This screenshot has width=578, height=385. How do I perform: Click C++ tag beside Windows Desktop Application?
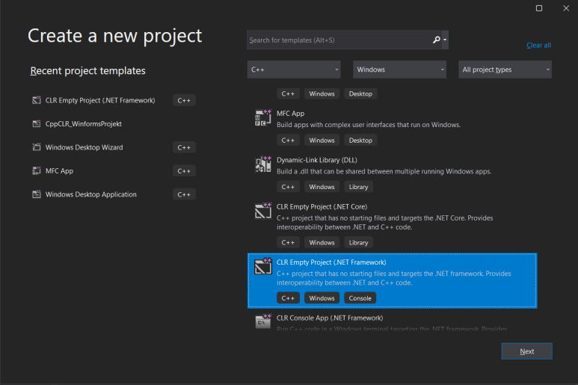click(184, 194)
